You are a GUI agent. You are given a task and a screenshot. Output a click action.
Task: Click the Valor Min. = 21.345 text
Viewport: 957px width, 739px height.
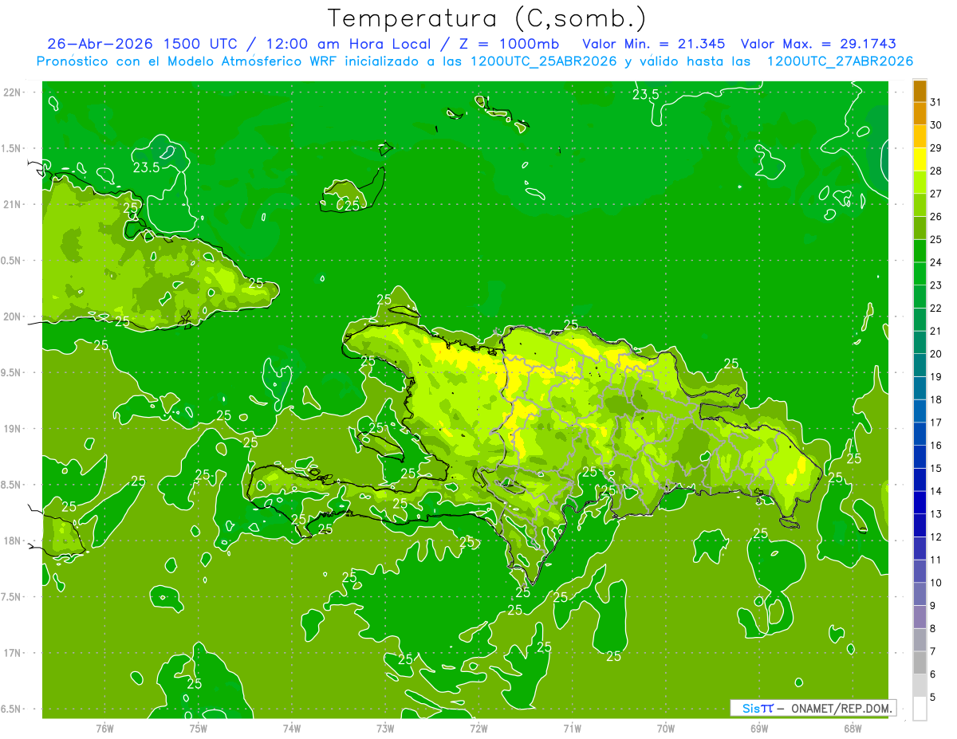point(654,44)
